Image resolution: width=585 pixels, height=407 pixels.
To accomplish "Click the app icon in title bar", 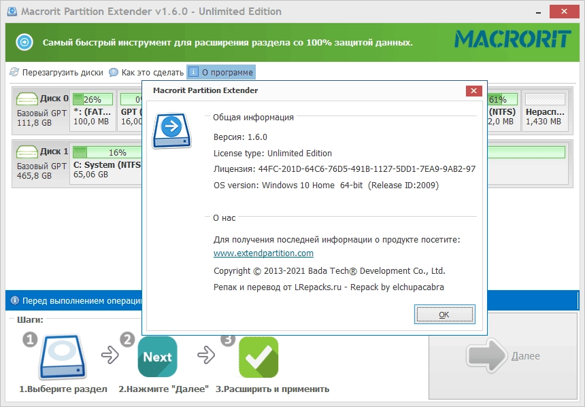I will (12, 12).
